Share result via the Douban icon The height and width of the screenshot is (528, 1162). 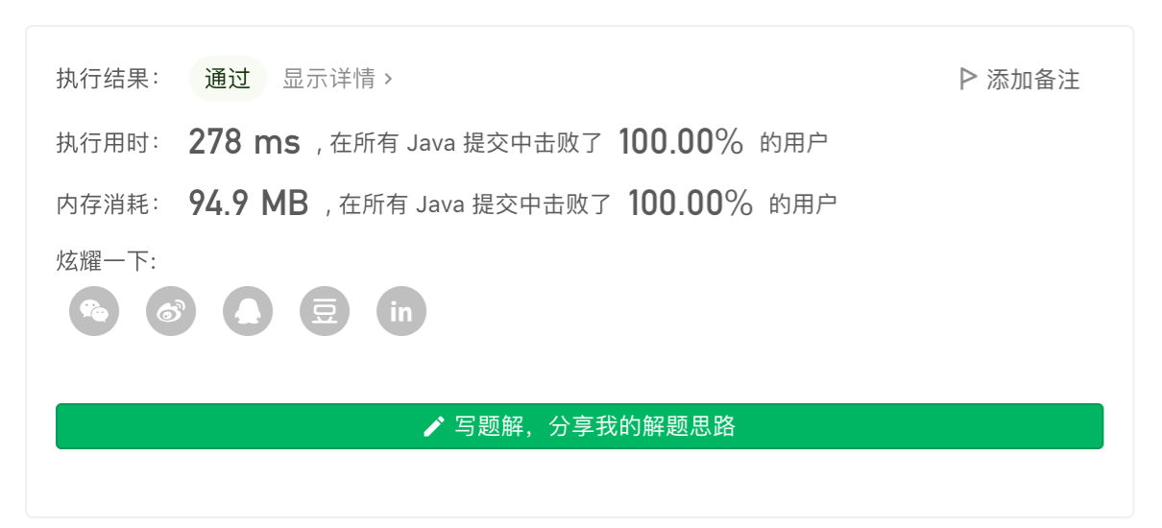pyautogui.click(x=325, y=311)
